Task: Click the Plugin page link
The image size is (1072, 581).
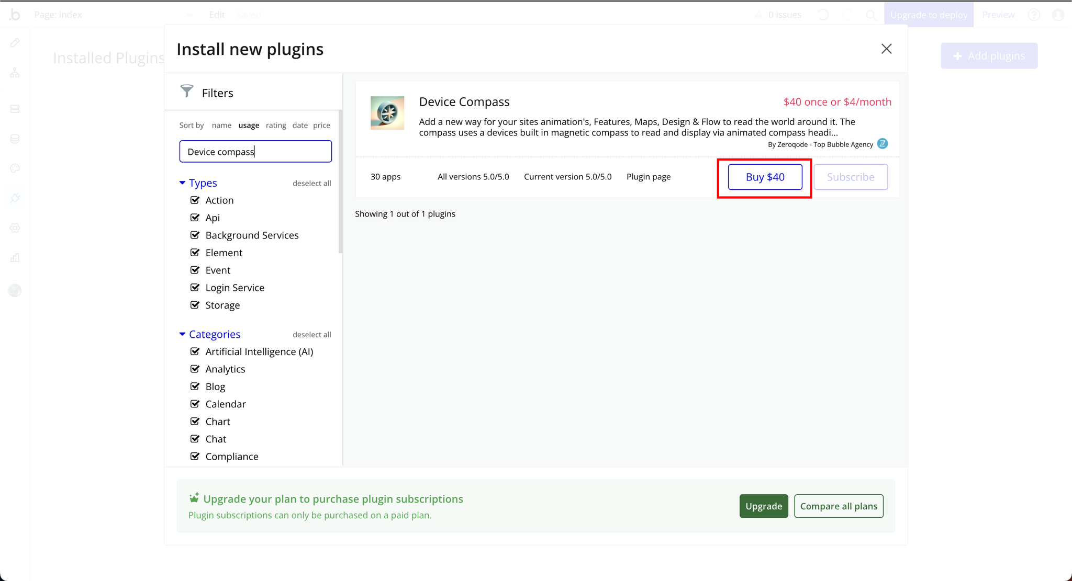Action: pyautogui.click(x=648, y=177)
